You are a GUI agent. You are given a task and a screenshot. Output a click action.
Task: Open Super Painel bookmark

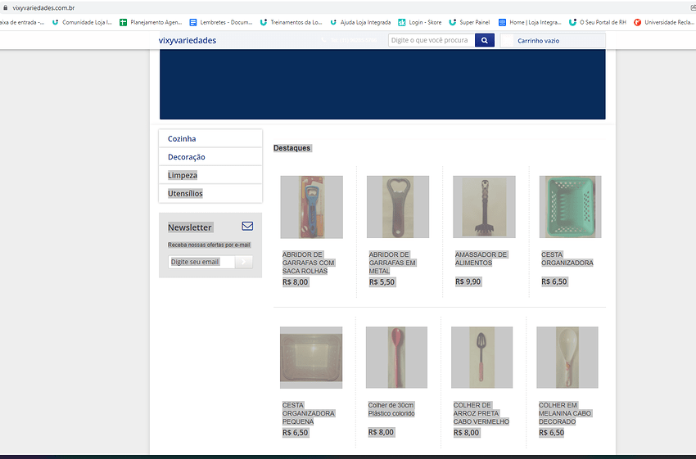[x=470, y=22]
